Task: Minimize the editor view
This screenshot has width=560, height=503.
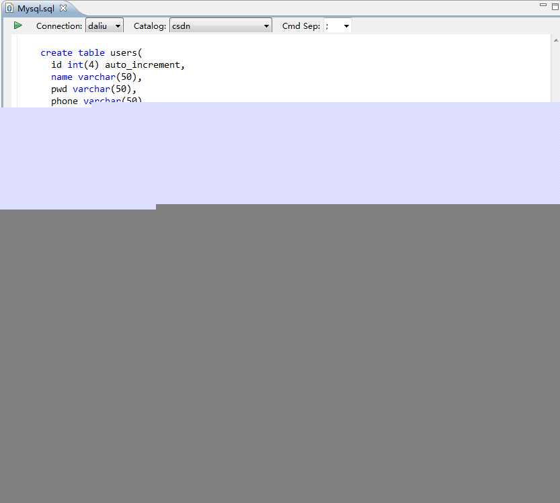Action: (543, 5)
